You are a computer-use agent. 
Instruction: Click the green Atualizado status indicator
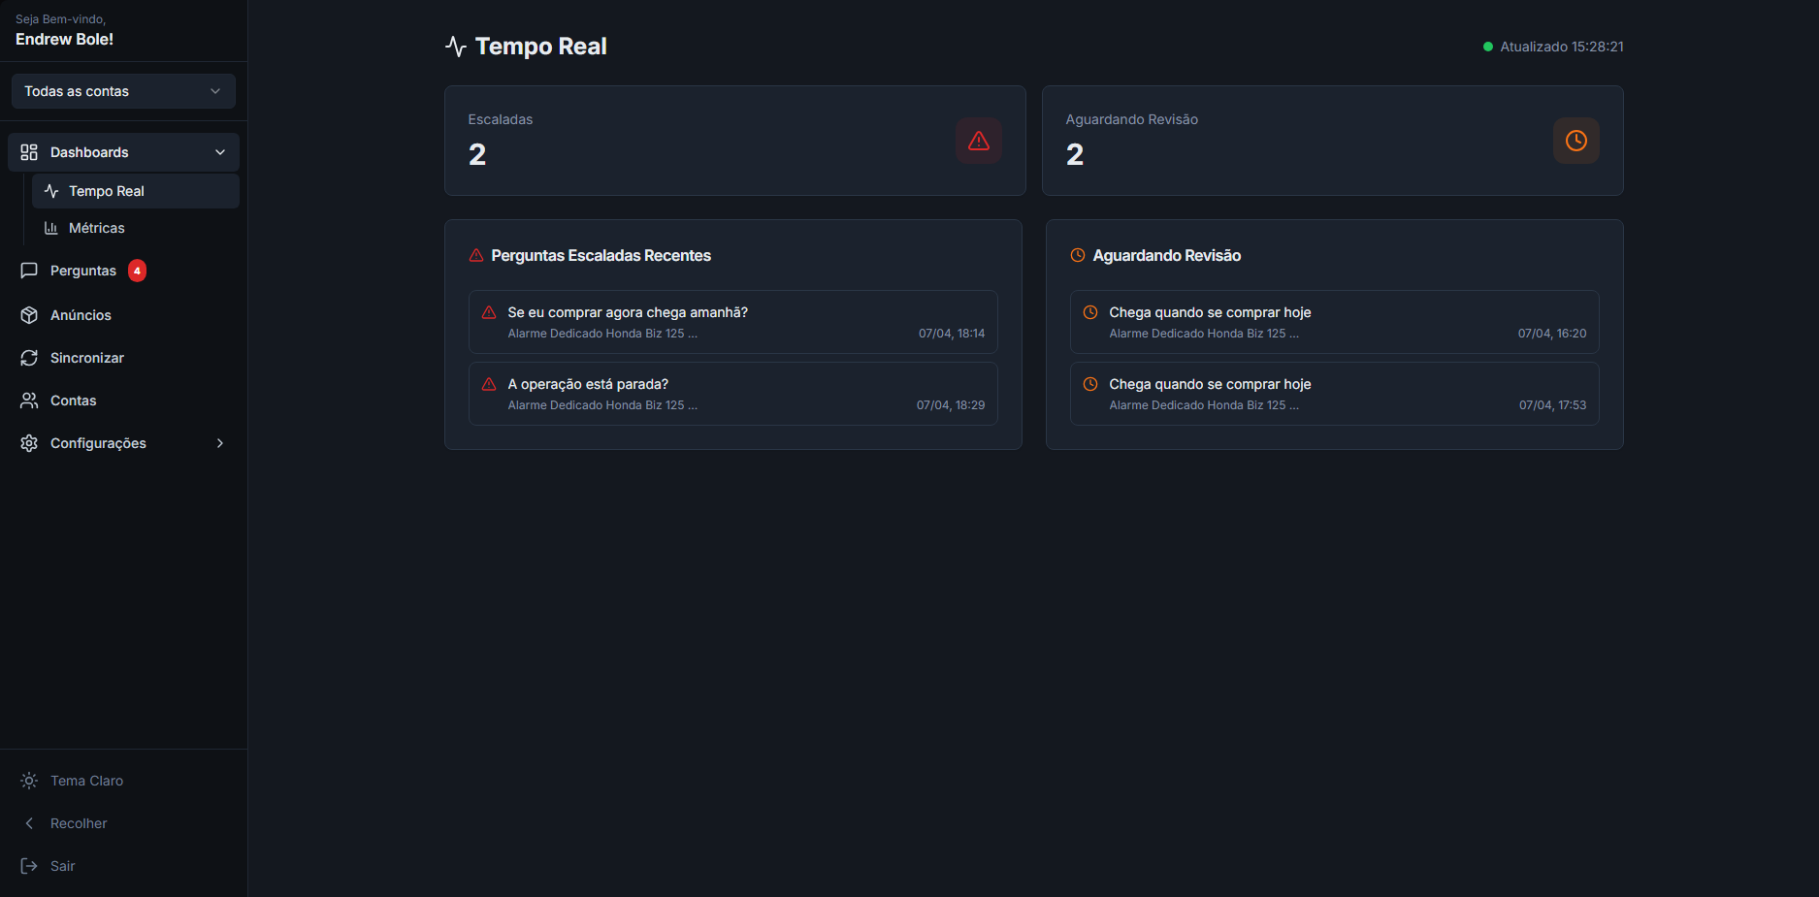click(x=1488, y=47)
